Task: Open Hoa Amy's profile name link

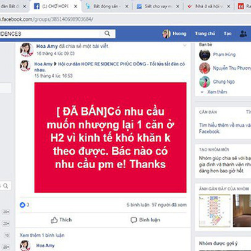Action: pos(47,46)
